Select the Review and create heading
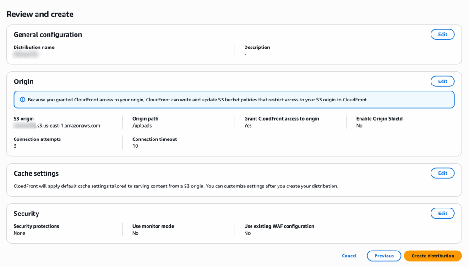469x267 pixels. point(40,14)
